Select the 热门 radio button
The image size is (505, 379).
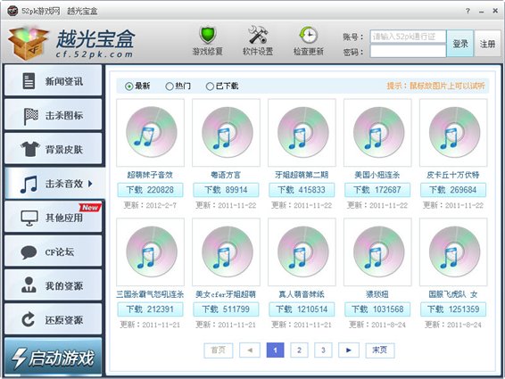click(x=170, y=87)
